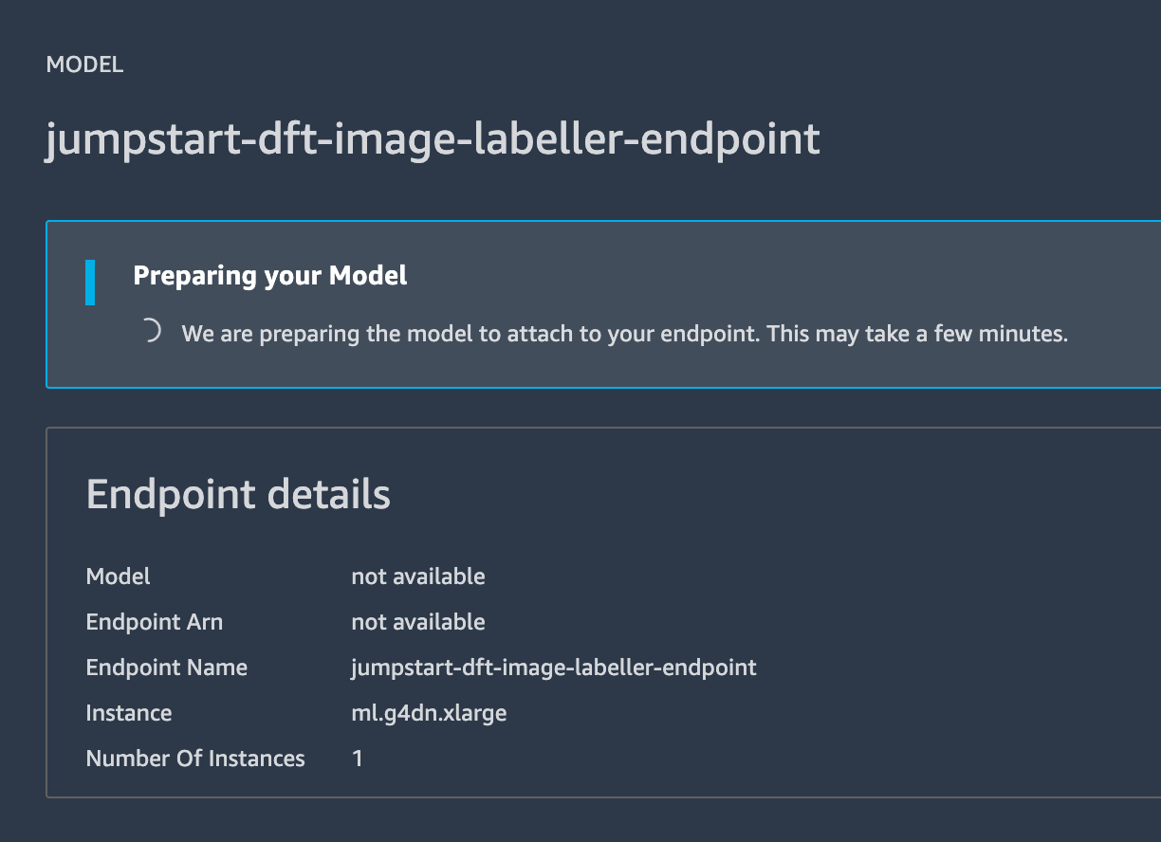Click the Preparing your Model heading
Screen dimensions: 1161x842
pos(271,275)
